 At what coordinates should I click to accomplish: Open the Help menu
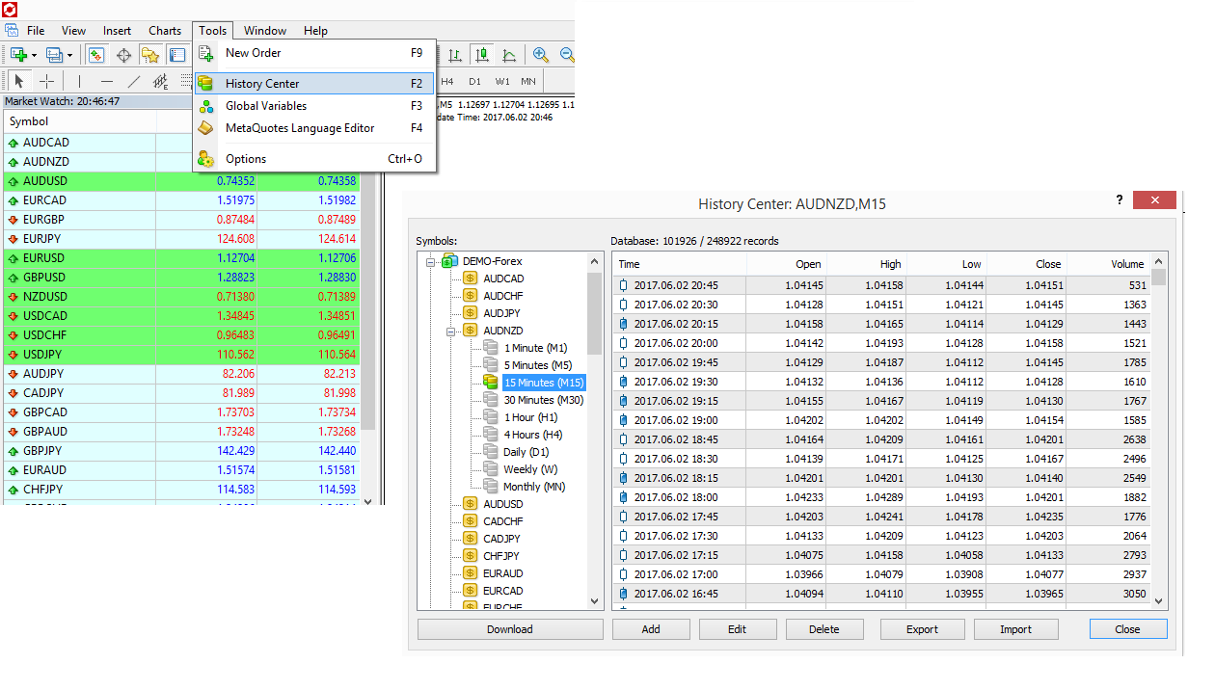tap(315, 31)
